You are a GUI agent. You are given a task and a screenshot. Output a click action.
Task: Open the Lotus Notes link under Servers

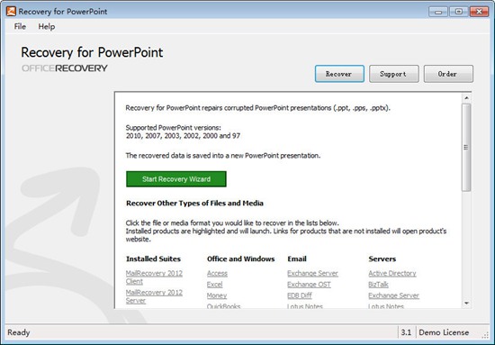pos(386,306)
